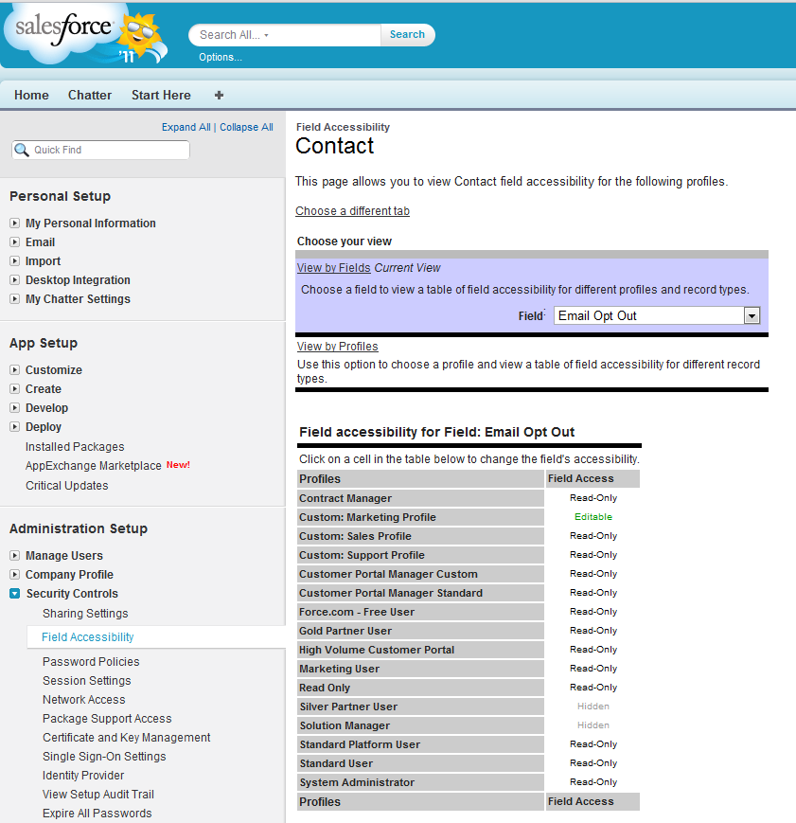Click Read-Only cell for High Volume Customer Portal
This screenshot has height=823, width=796.
[593, 650]
